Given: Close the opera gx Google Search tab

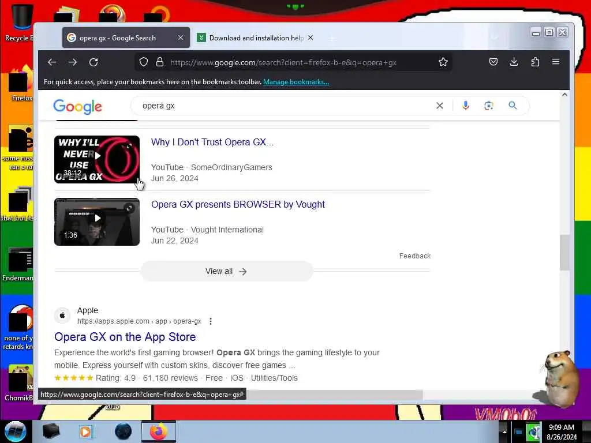Looking at the screenshot, I should [181, 37].
